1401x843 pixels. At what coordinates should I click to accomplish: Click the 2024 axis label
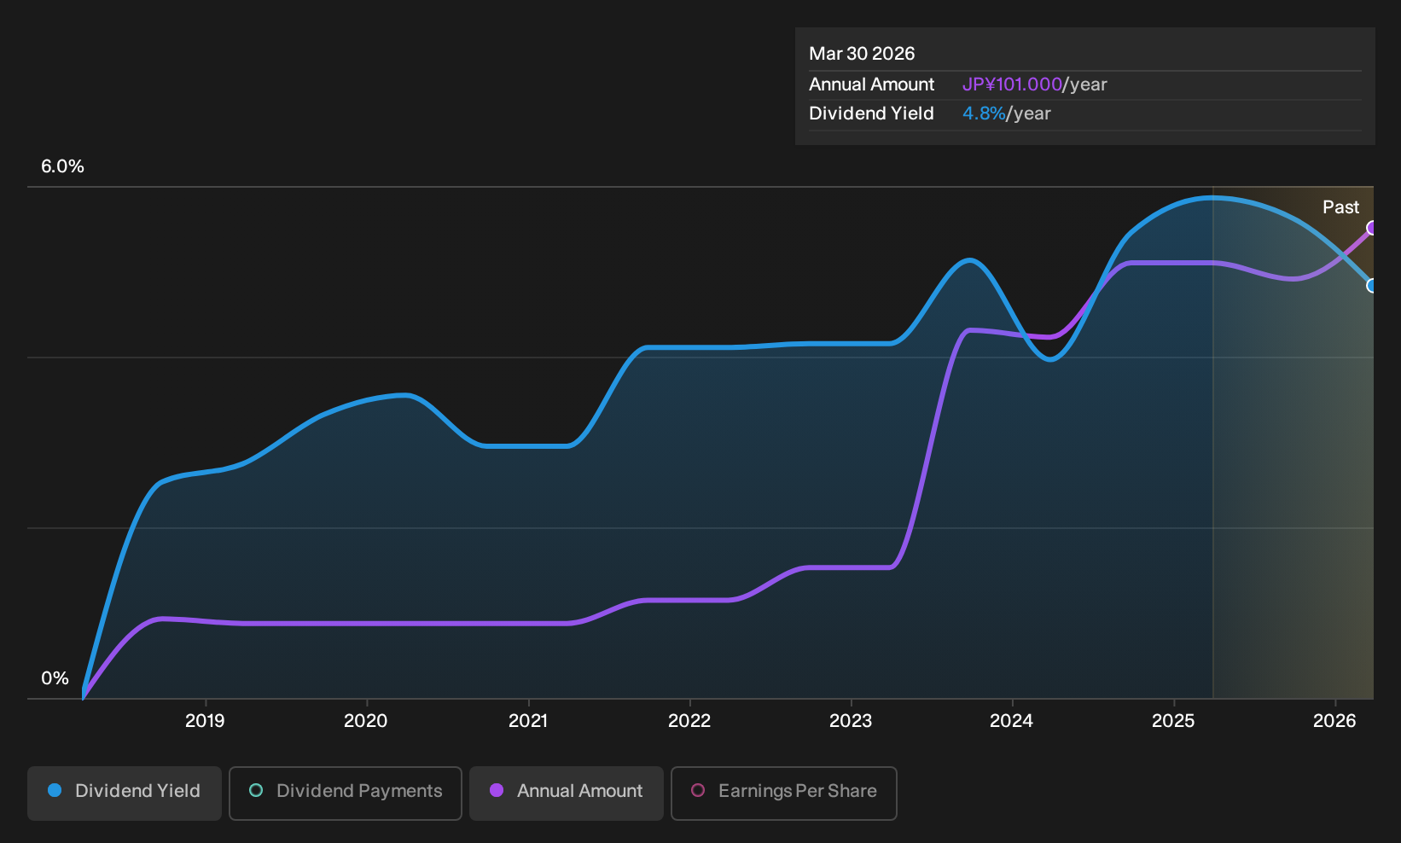tap(1012, 721)
